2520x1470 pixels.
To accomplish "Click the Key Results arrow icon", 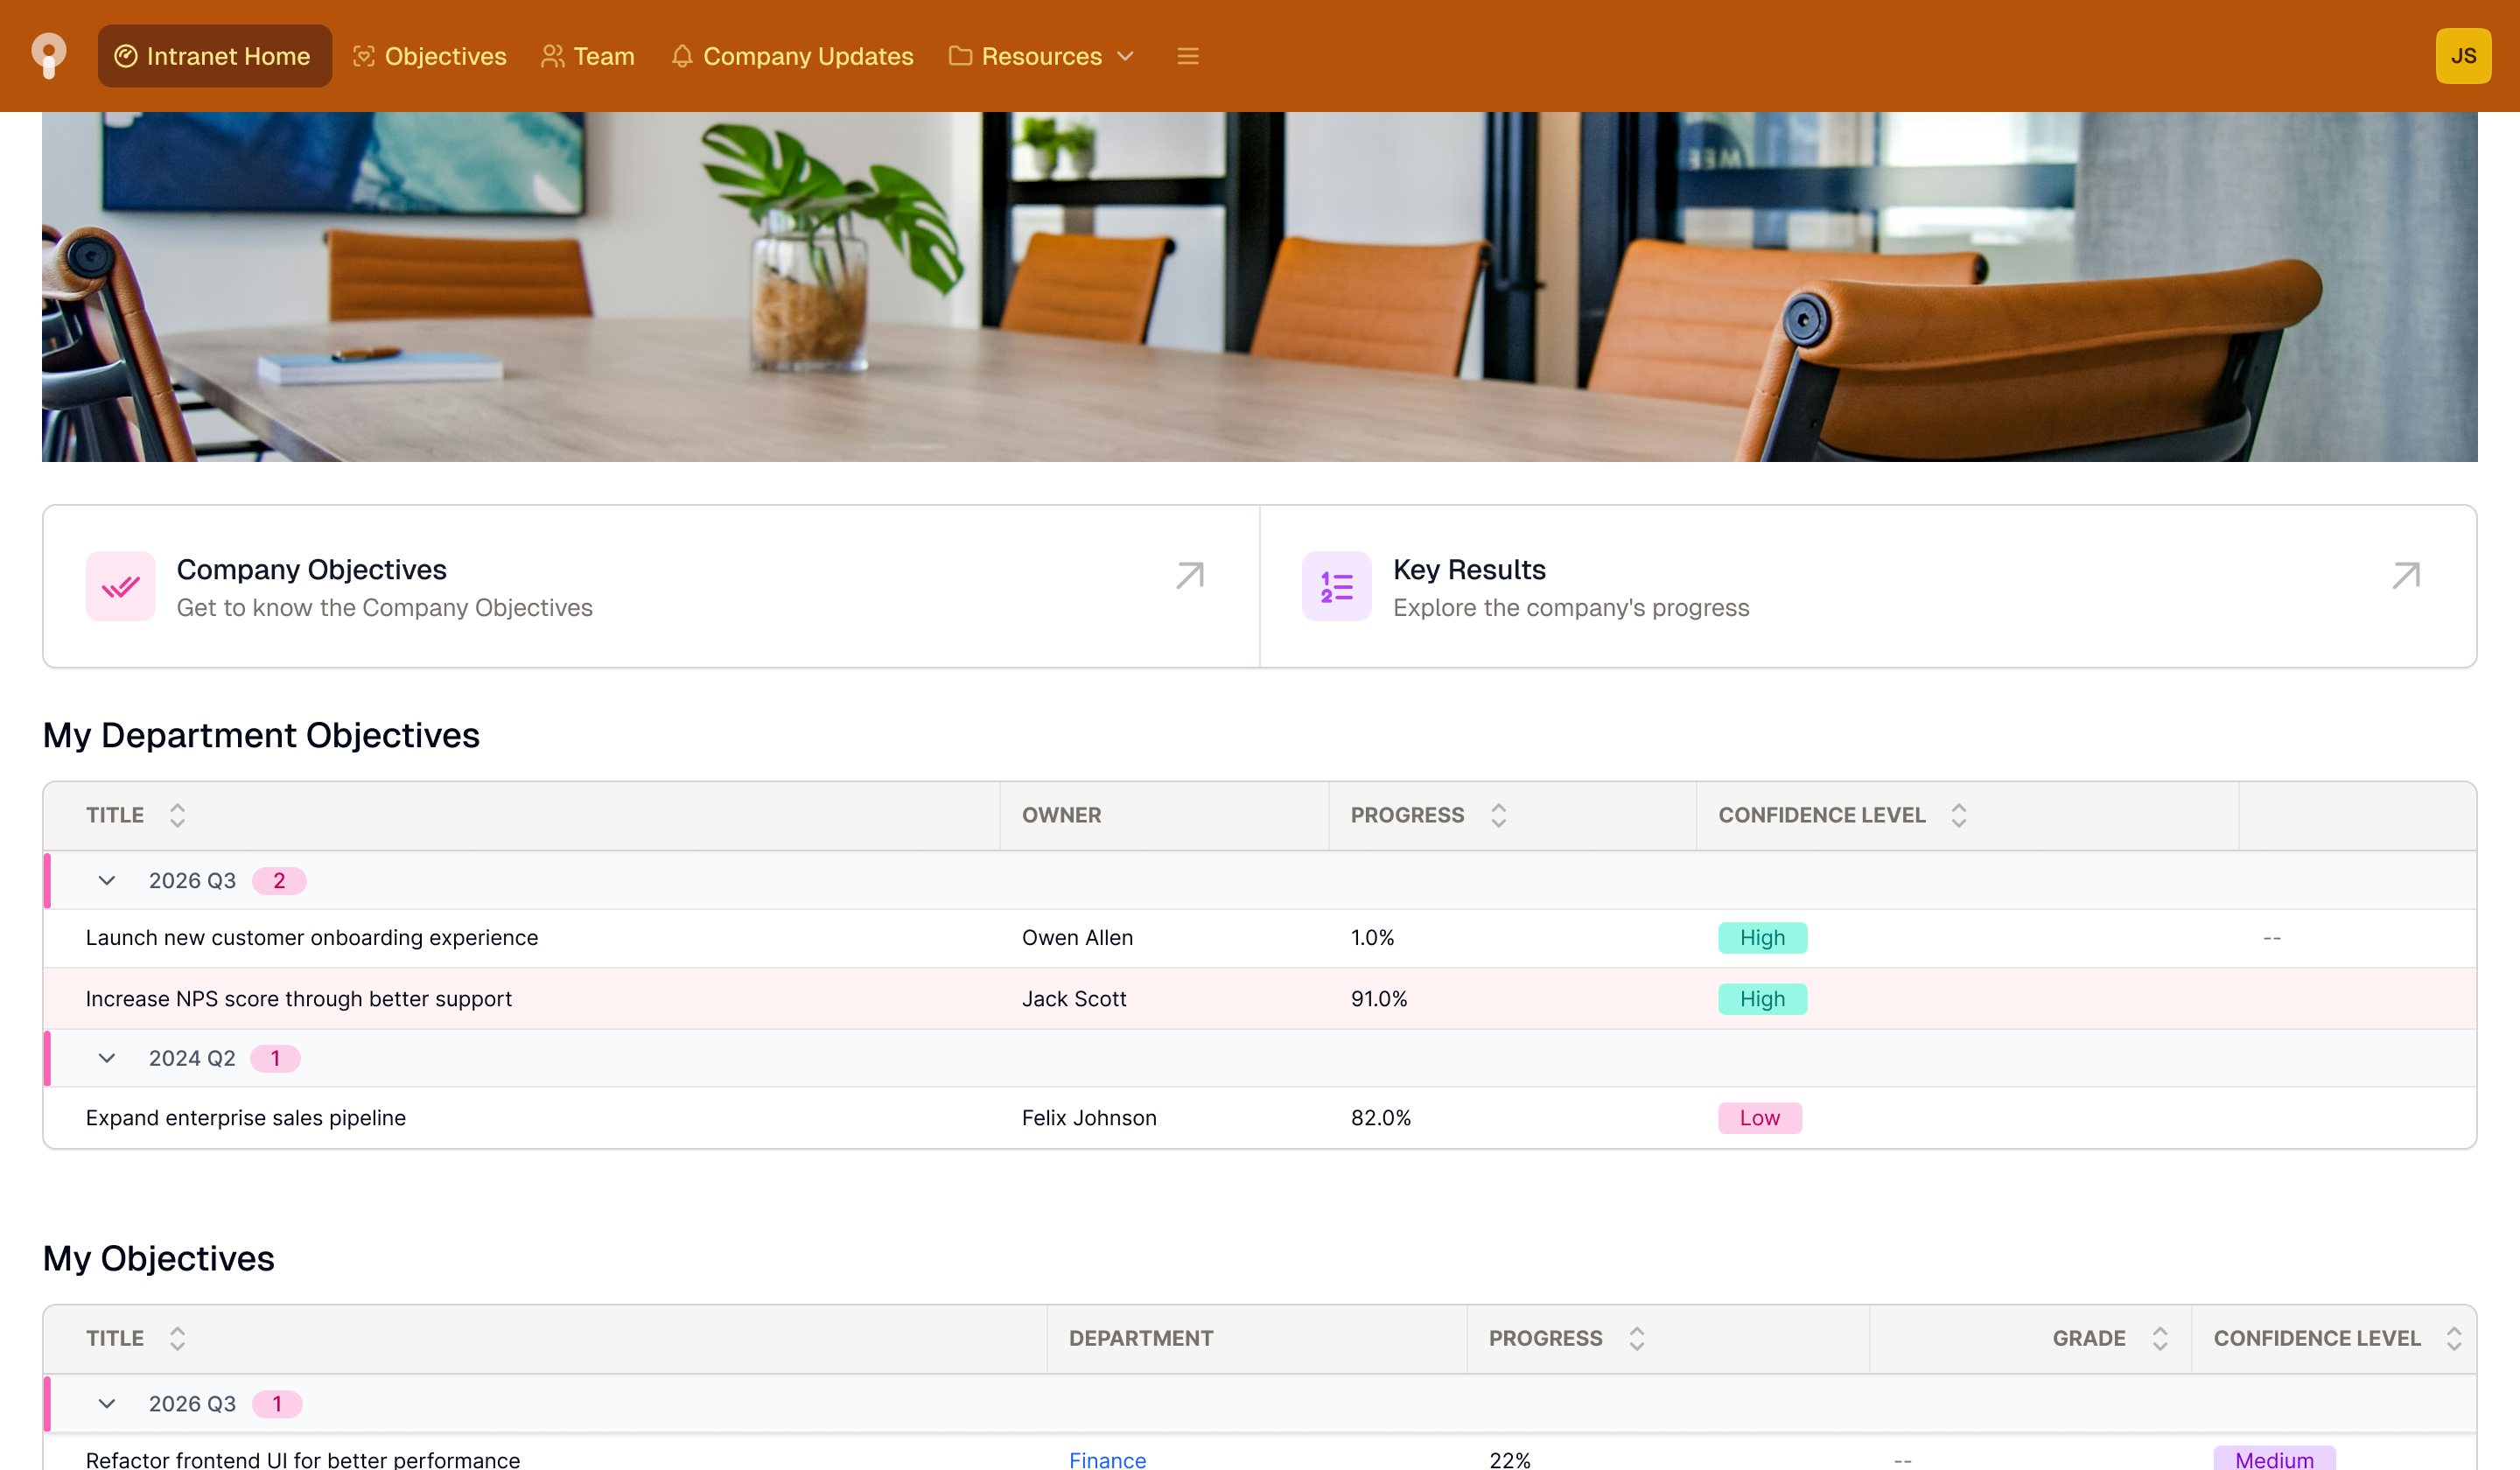I will click(x=2405, y=575).
